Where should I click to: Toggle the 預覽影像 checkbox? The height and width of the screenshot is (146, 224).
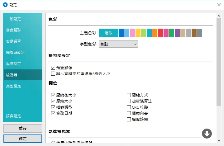tap(53, 68)
